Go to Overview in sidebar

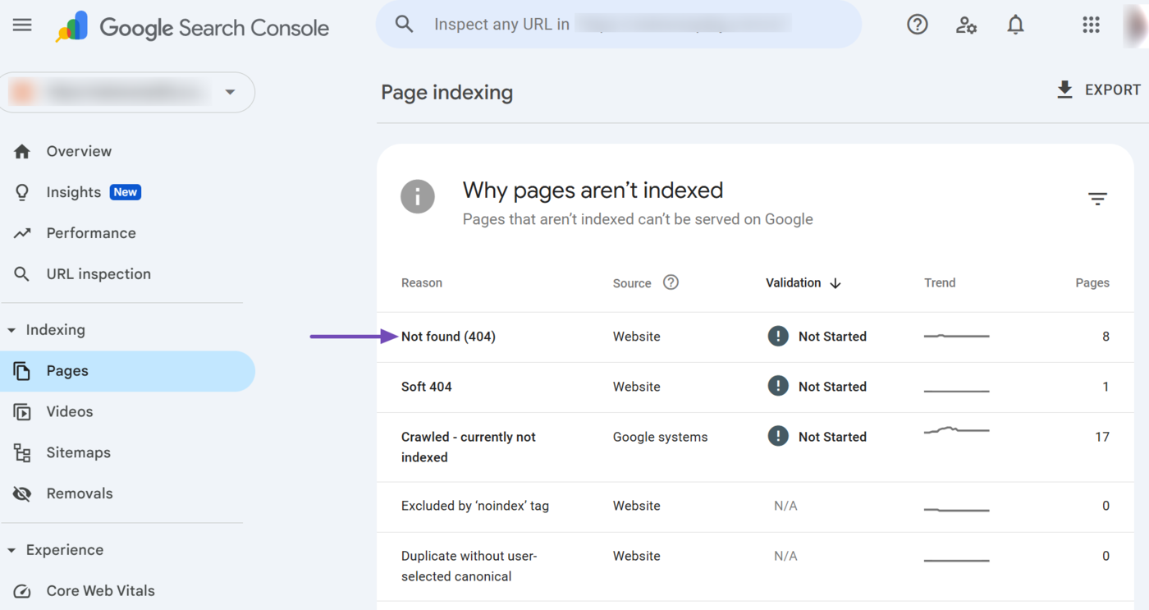[79, 151]
